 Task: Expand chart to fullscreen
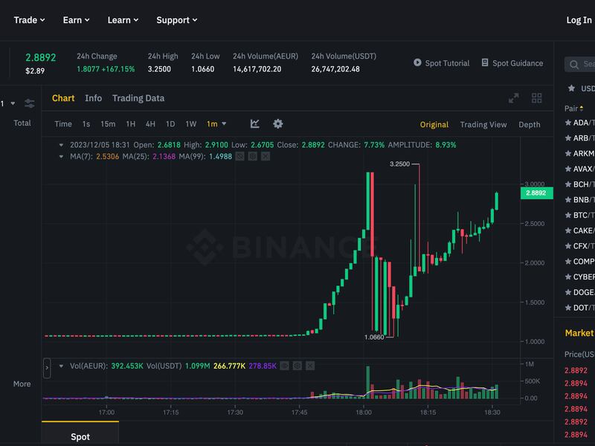[x=513, y=98]
